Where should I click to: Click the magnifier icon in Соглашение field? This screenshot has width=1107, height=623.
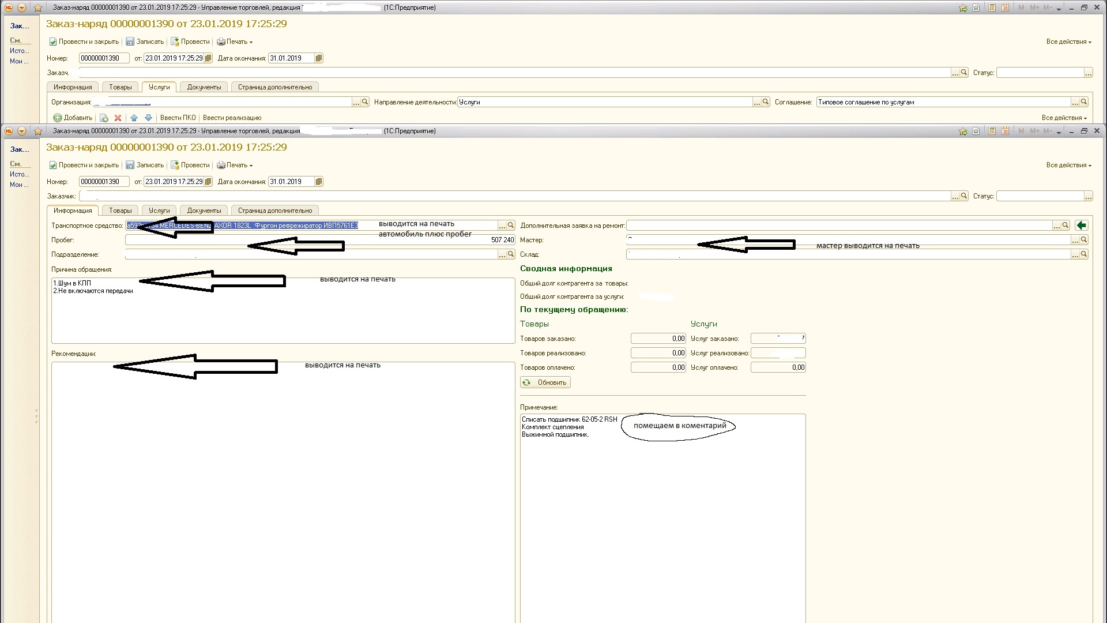click(x=1084, y=102)
